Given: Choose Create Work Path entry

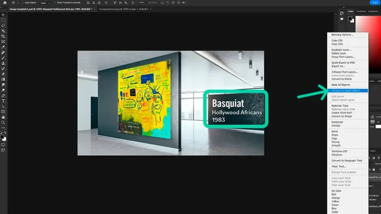Looking at the screenshot, I should click(341, 113).
